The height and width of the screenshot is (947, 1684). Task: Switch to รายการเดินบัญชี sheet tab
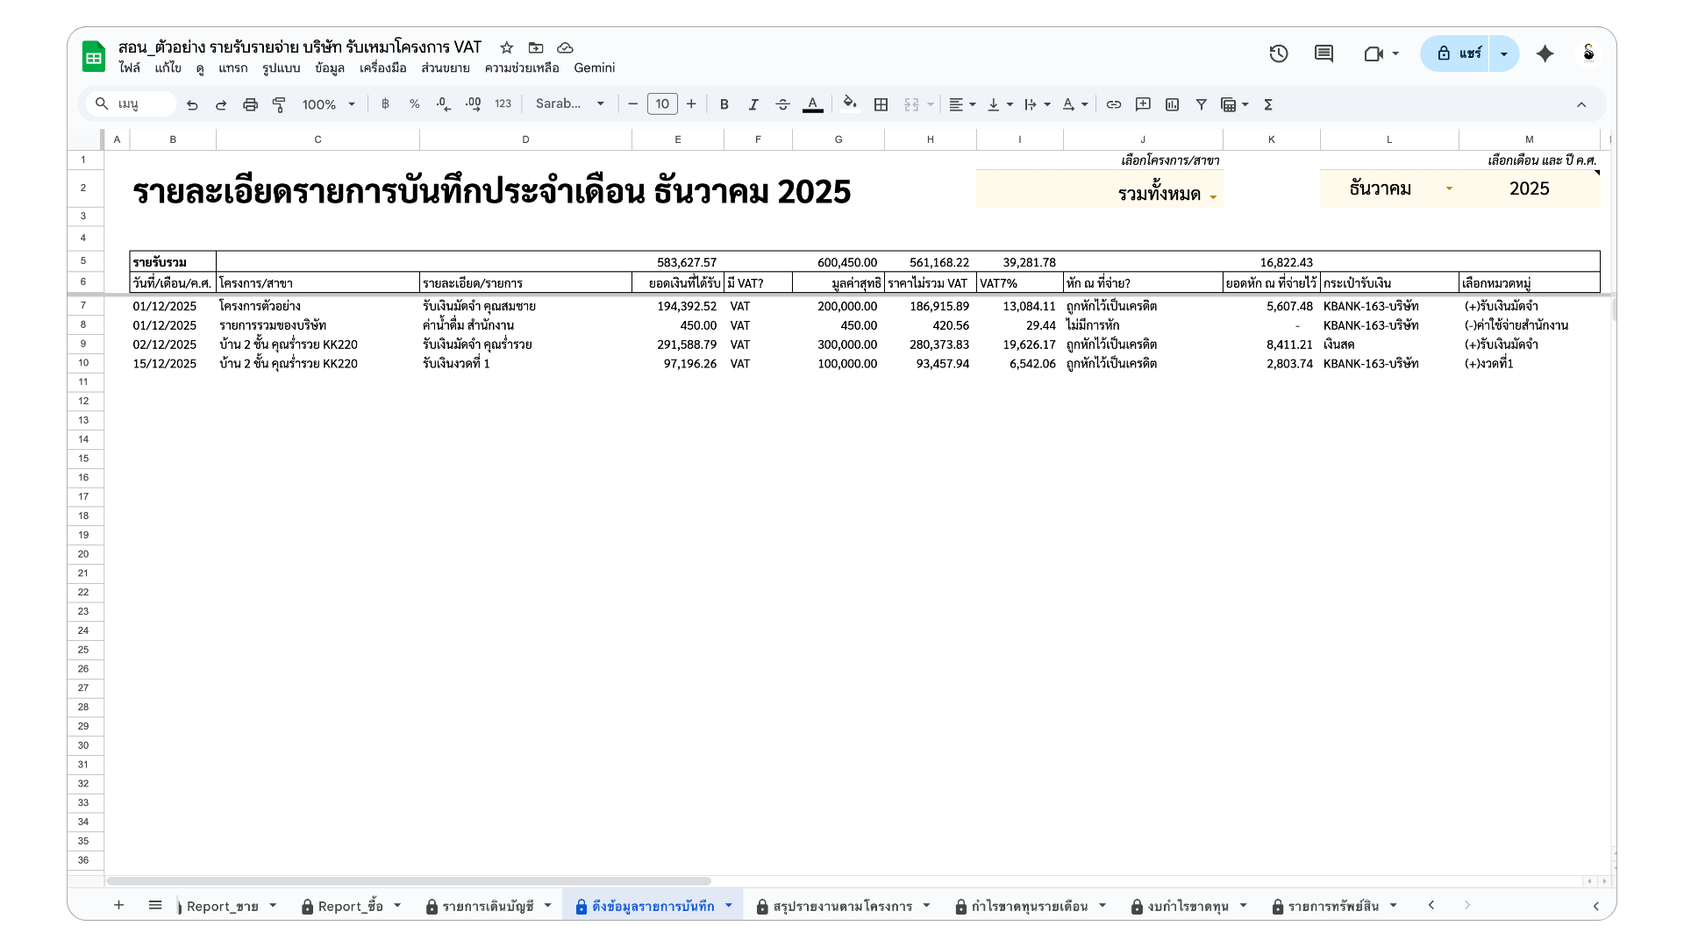[488, 906]
